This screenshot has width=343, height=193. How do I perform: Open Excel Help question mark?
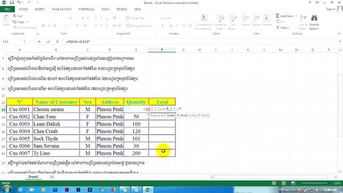(310, 3)
